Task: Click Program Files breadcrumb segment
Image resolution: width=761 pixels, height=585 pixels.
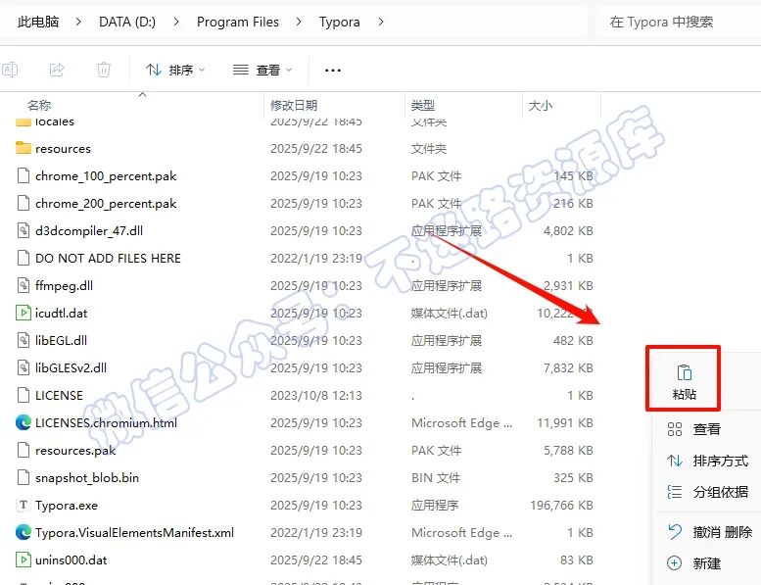Action: pos(238,22)
